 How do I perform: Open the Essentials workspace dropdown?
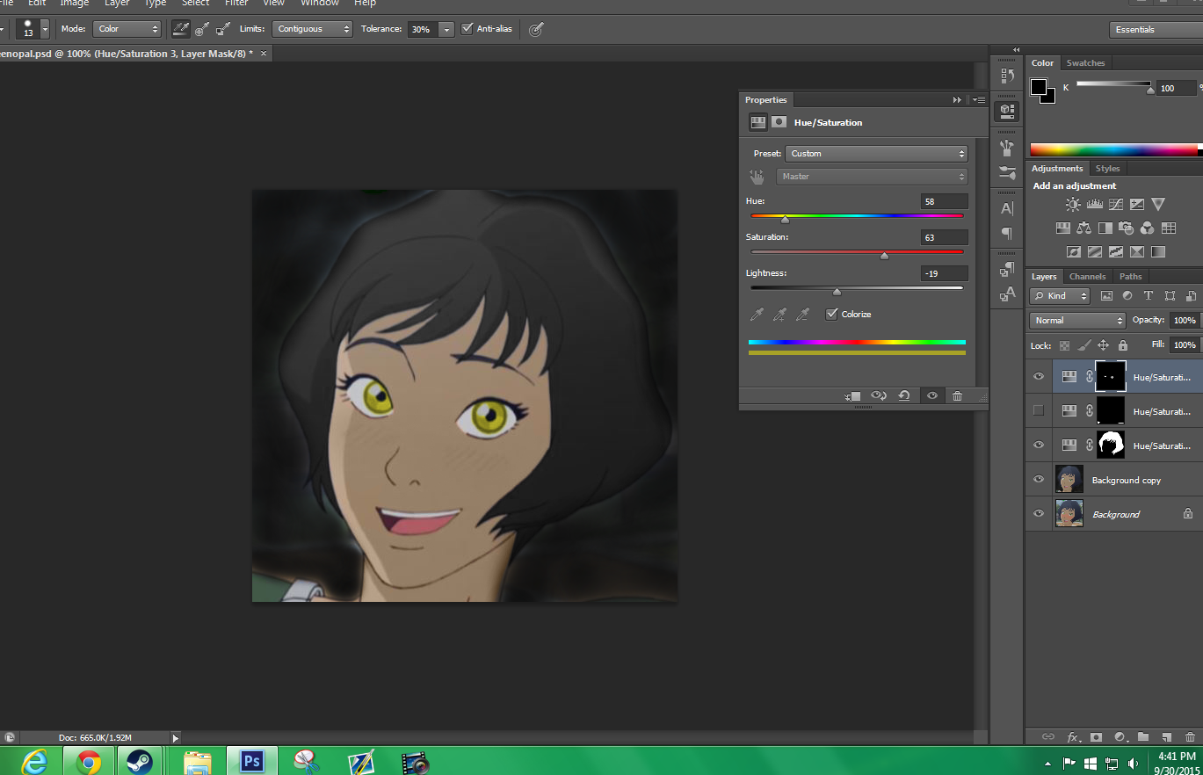[1156, 30]
